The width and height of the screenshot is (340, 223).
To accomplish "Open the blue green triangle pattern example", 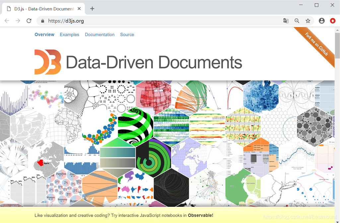I will coord(171,127).
